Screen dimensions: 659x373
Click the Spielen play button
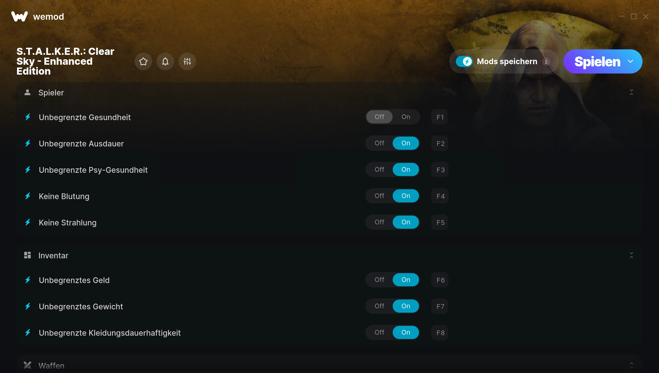tap(597, 61)
